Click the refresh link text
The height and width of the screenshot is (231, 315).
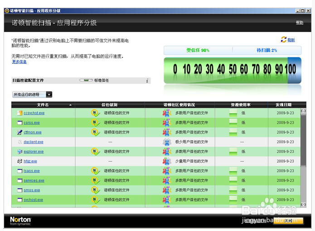coord(291,40)
